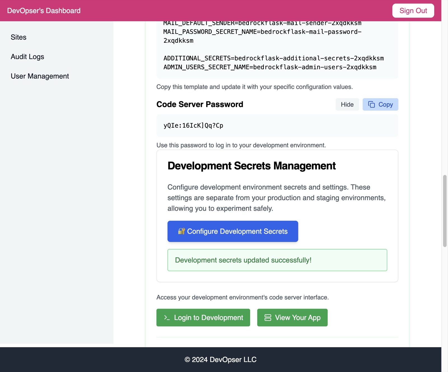Click the password text yQIe:16IcK]Qq?Cp
Viewport: 448px width, 372px height.
(193, 125)
